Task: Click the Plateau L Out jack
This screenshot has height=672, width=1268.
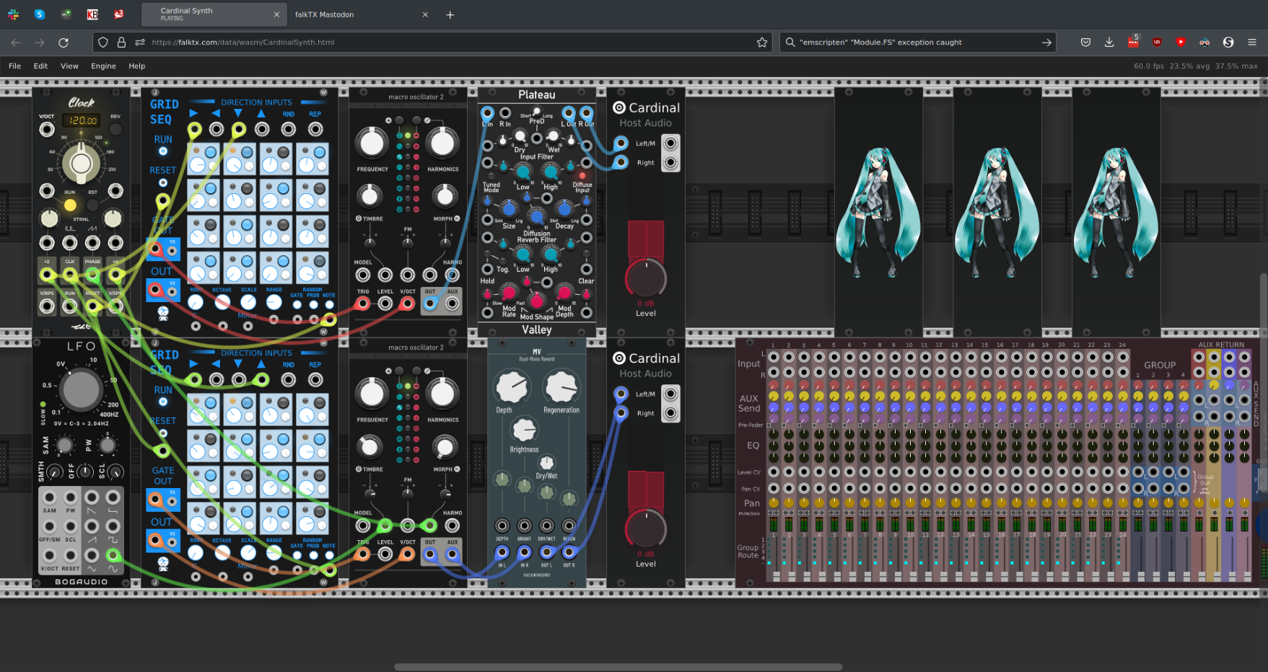Action: (x=569, y=113)
